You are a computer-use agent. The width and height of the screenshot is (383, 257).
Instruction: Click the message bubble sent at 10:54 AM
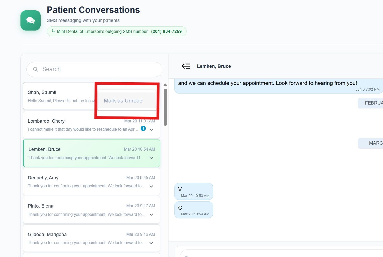pyautogui.click(x=194, y=210)
